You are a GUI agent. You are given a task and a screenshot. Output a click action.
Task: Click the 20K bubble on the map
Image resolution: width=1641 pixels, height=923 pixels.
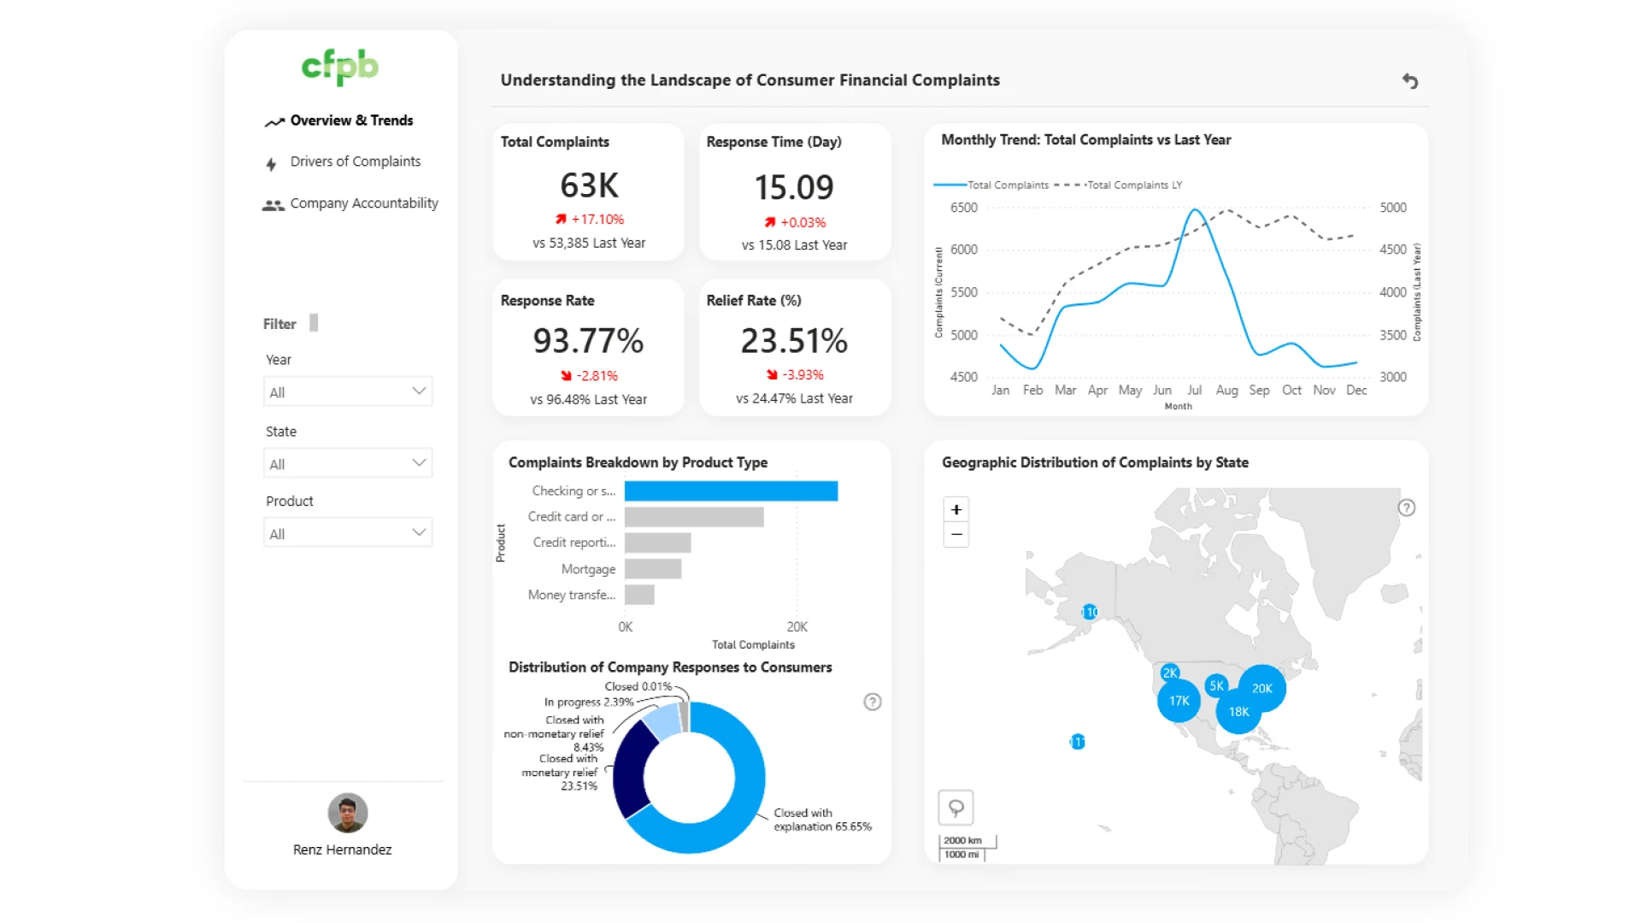(x=1262, y=688)
